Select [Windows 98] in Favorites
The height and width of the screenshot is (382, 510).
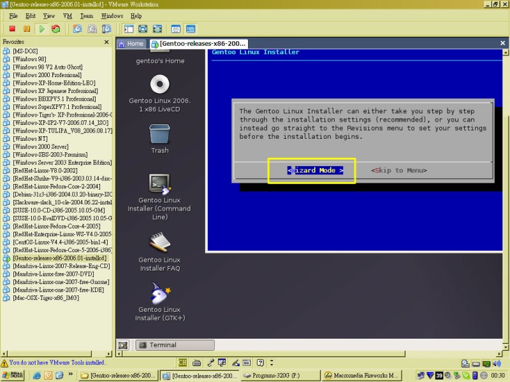(x=29, y=59)
